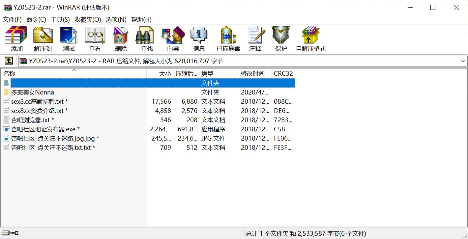Select the 多变美女Nonna folder name

click(33, 92)
